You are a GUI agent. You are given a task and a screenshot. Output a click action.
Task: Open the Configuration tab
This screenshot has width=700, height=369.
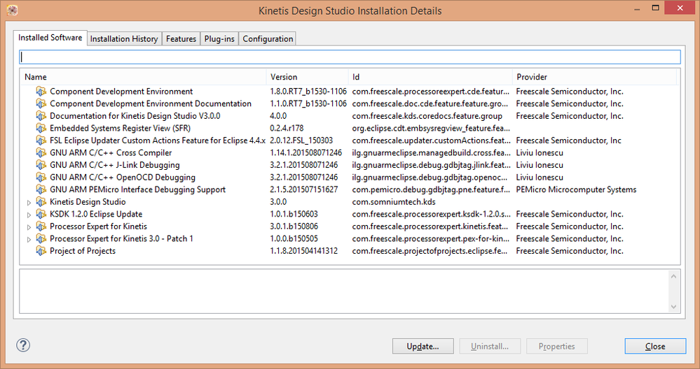267,39
